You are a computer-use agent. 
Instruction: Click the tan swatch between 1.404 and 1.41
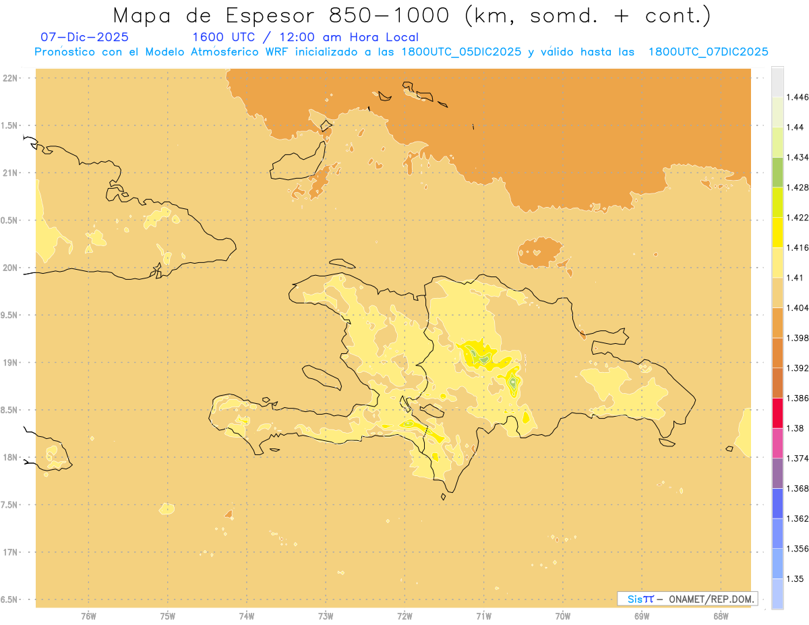(x=777, y=293)
